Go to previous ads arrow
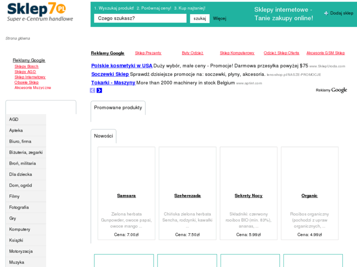Screen dimensions: 357x267 coord(92,91)
